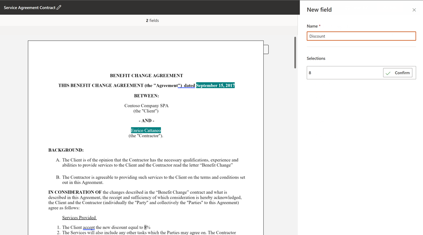Click the 8 in the discount sentence
The image size is (423, 235).
pos(146,227)
